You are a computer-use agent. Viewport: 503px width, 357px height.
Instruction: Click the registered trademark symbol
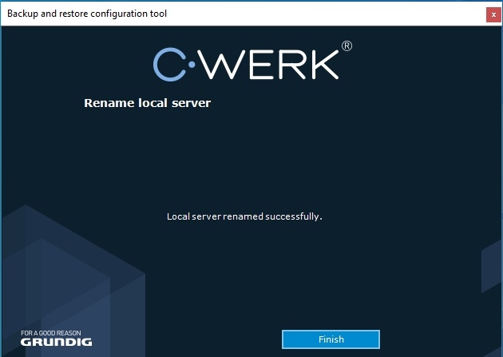pos(347,46)
